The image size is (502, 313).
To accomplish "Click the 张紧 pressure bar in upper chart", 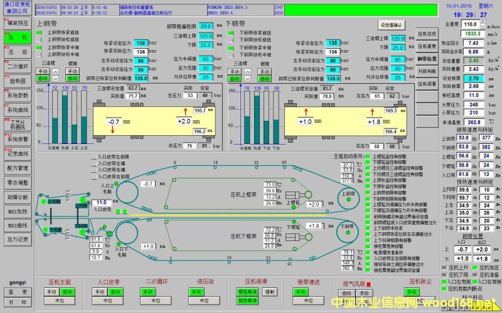I will [x=65, y=117].
